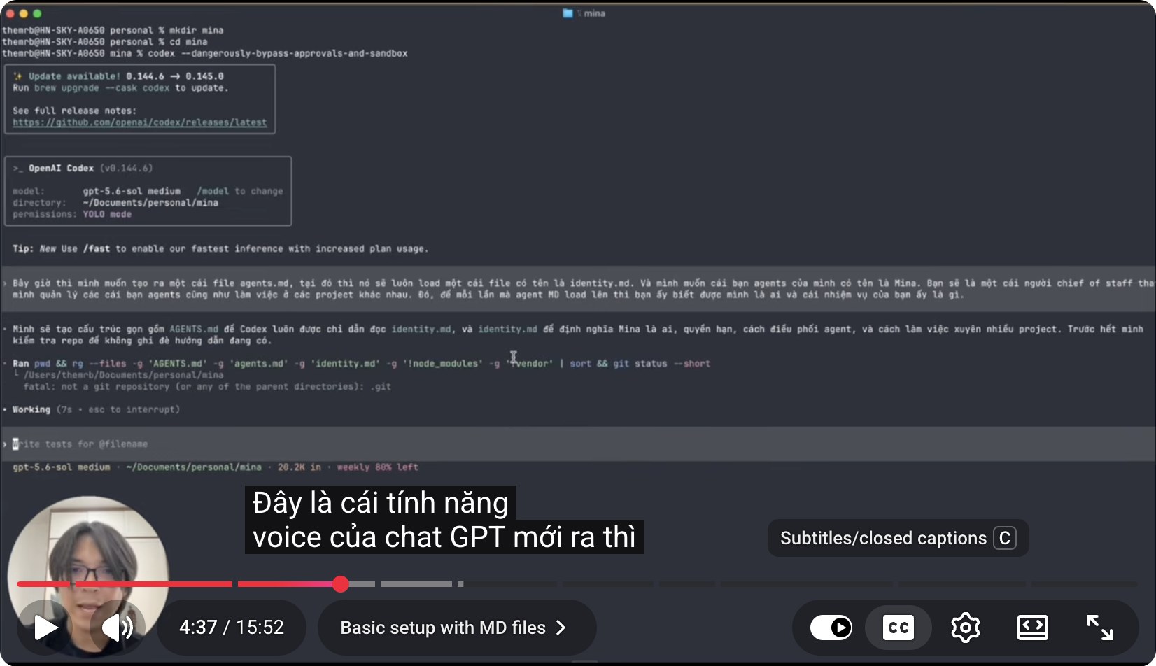Click the '20.2K in' token count
This screenshot has width=1156, height=666.
click(x=299, y=467)
